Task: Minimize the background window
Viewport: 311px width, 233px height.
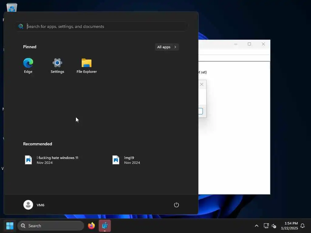Action: tap(236, 44)
